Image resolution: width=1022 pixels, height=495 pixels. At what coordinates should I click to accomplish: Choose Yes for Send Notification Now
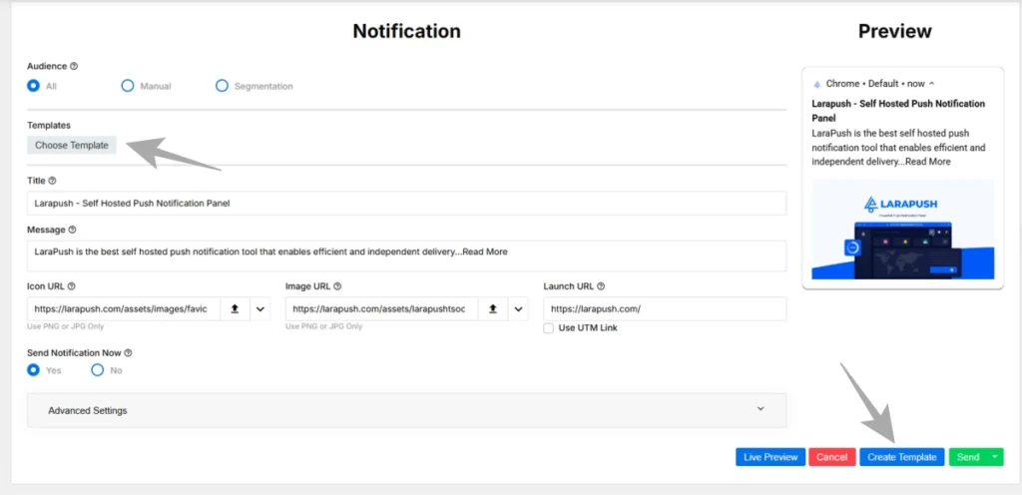(x=33, y=370)
